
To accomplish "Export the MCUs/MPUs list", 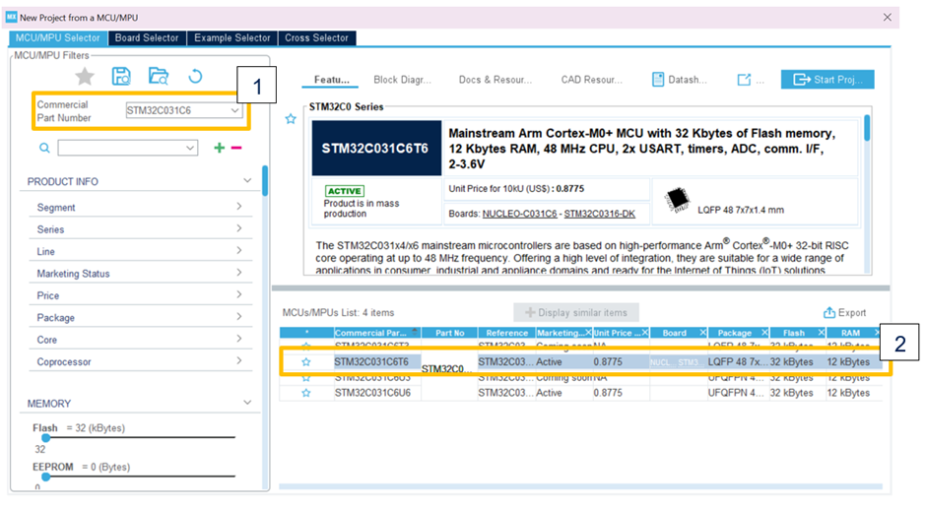I will 844,313.
